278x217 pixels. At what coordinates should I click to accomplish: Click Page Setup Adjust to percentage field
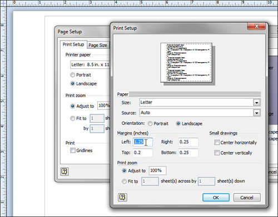[104, 105]
